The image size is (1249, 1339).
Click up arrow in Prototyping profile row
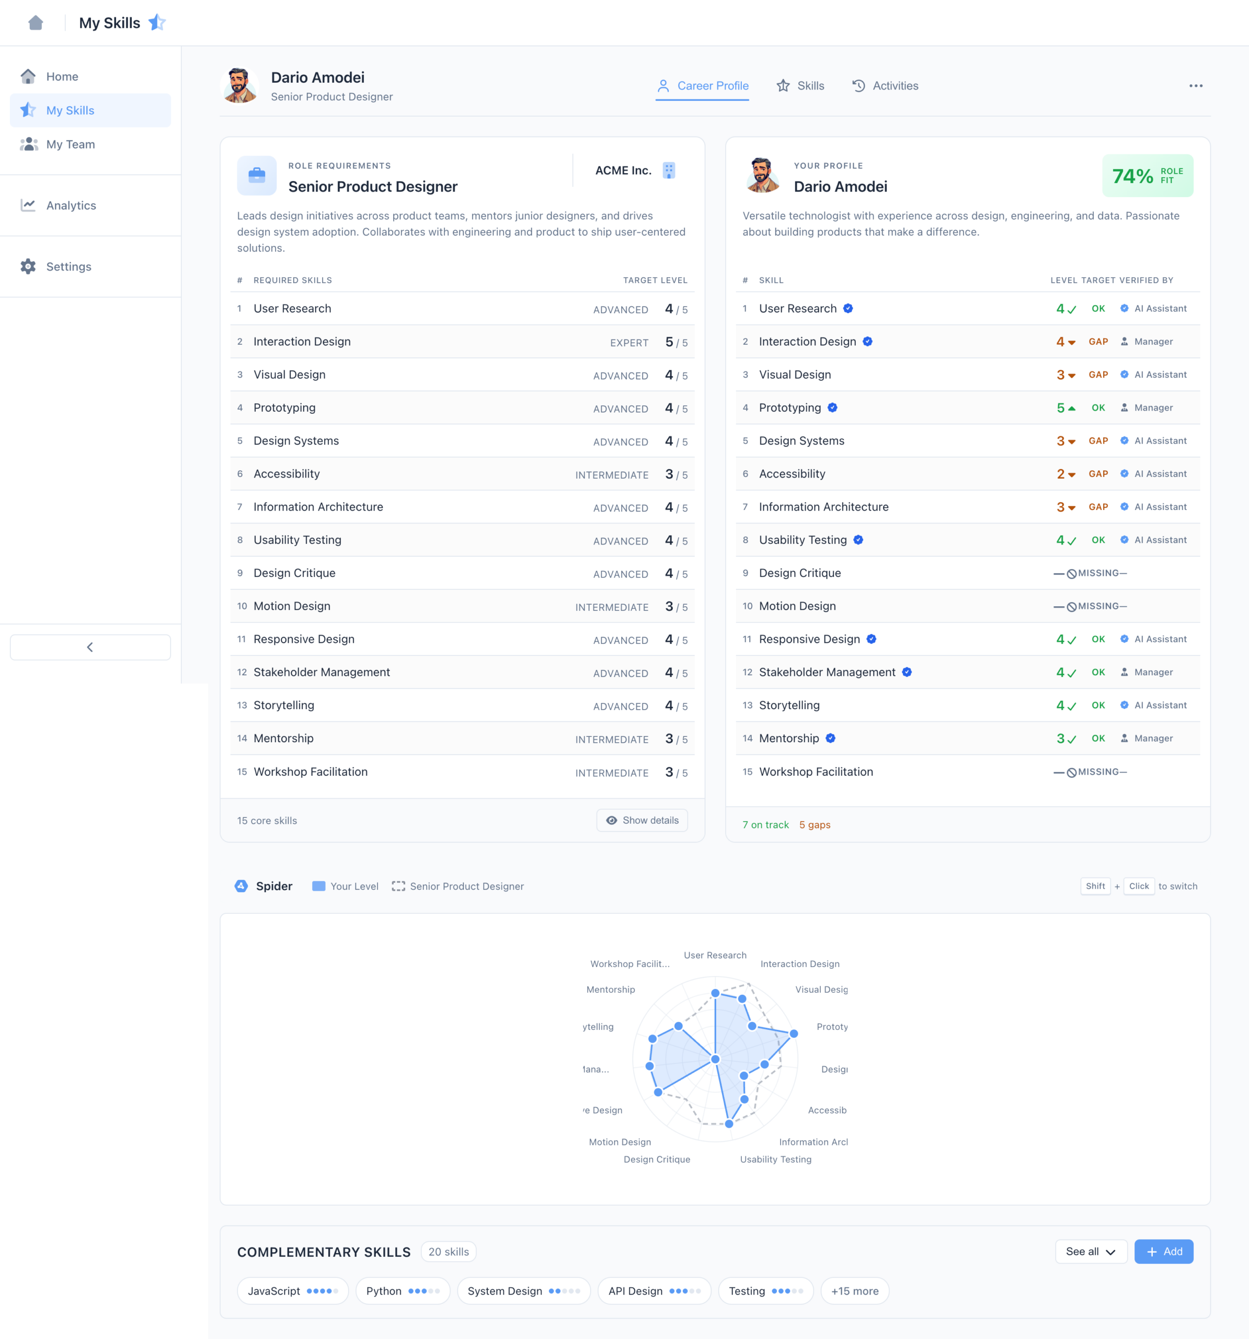[x=1072, y=408]
